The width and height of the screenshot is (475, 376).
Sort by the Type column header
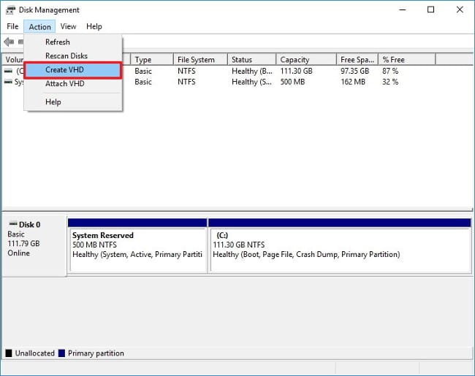click(x=152, y=60)
